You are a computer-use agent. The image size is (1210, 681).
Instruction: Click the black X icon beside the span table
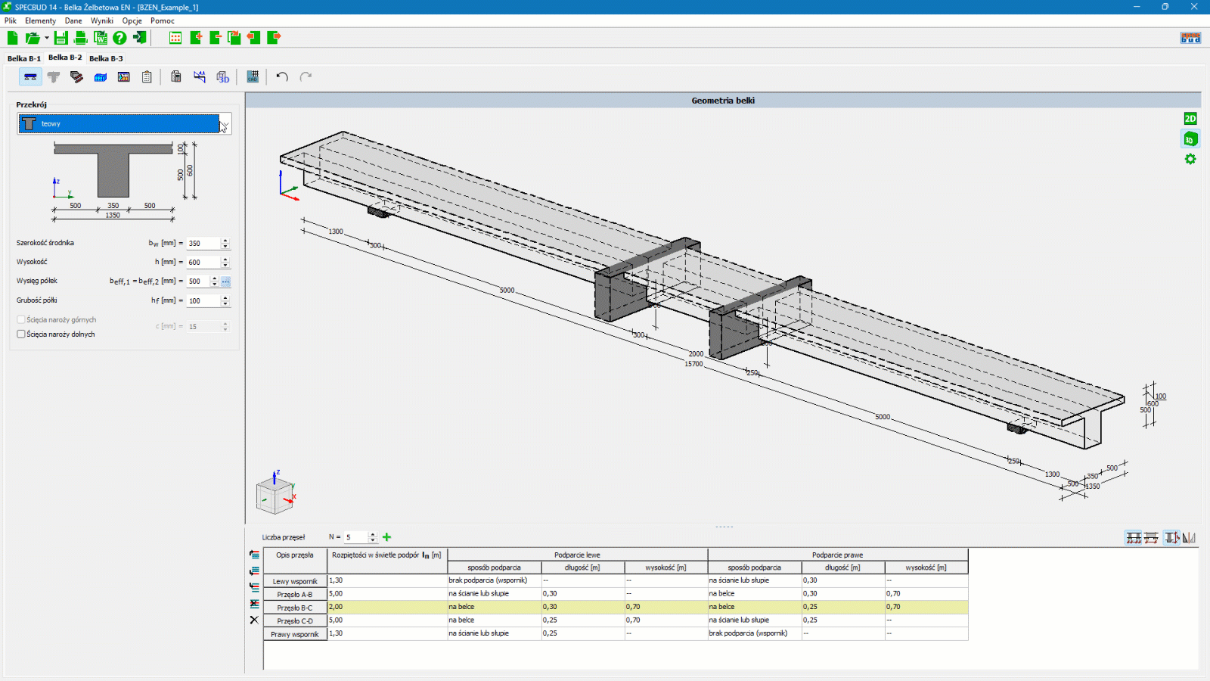click(x=254, y=620)
